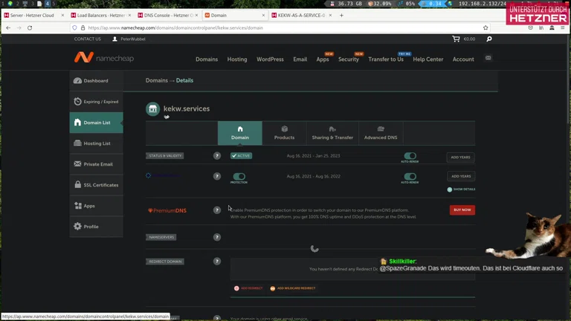Open the Account top menu
571x321 pixels.
[463, 59]
